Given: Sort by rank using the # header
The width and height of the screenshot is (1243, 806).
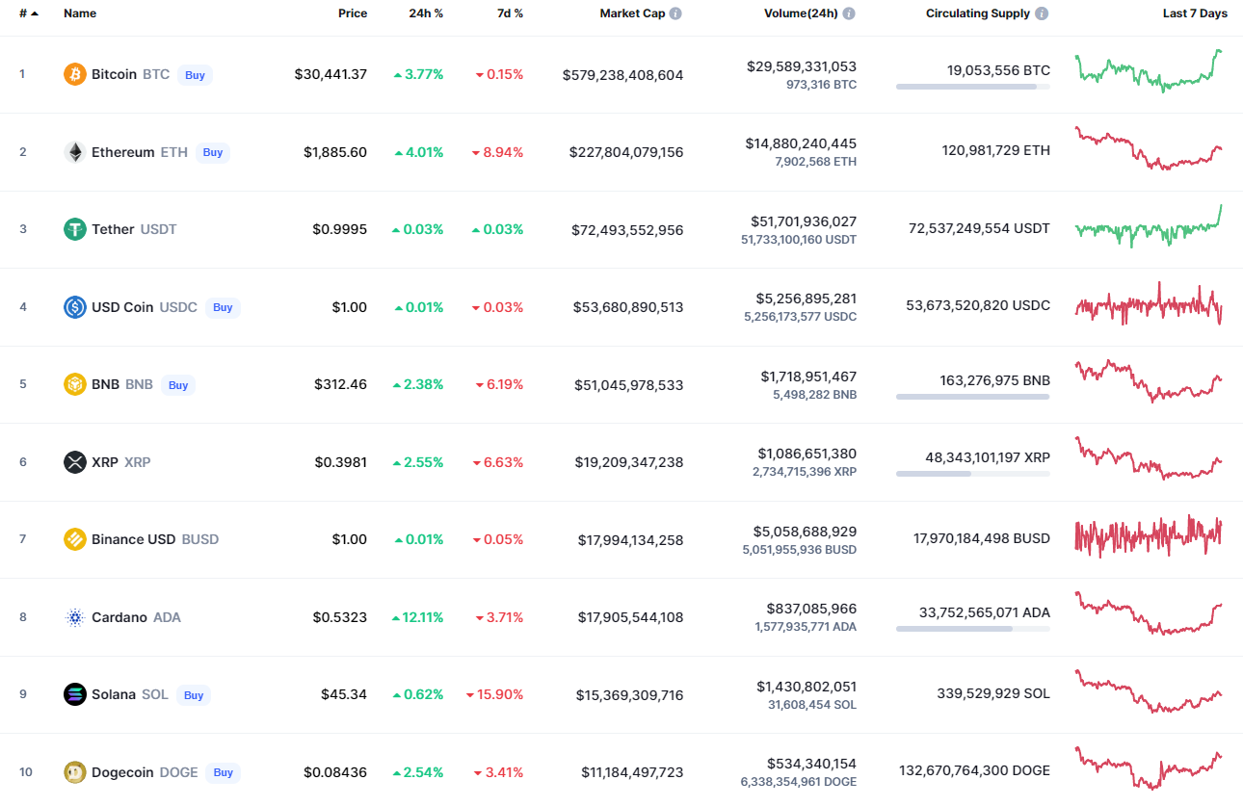Looking at the screenshot, I should tap(29, 13).
